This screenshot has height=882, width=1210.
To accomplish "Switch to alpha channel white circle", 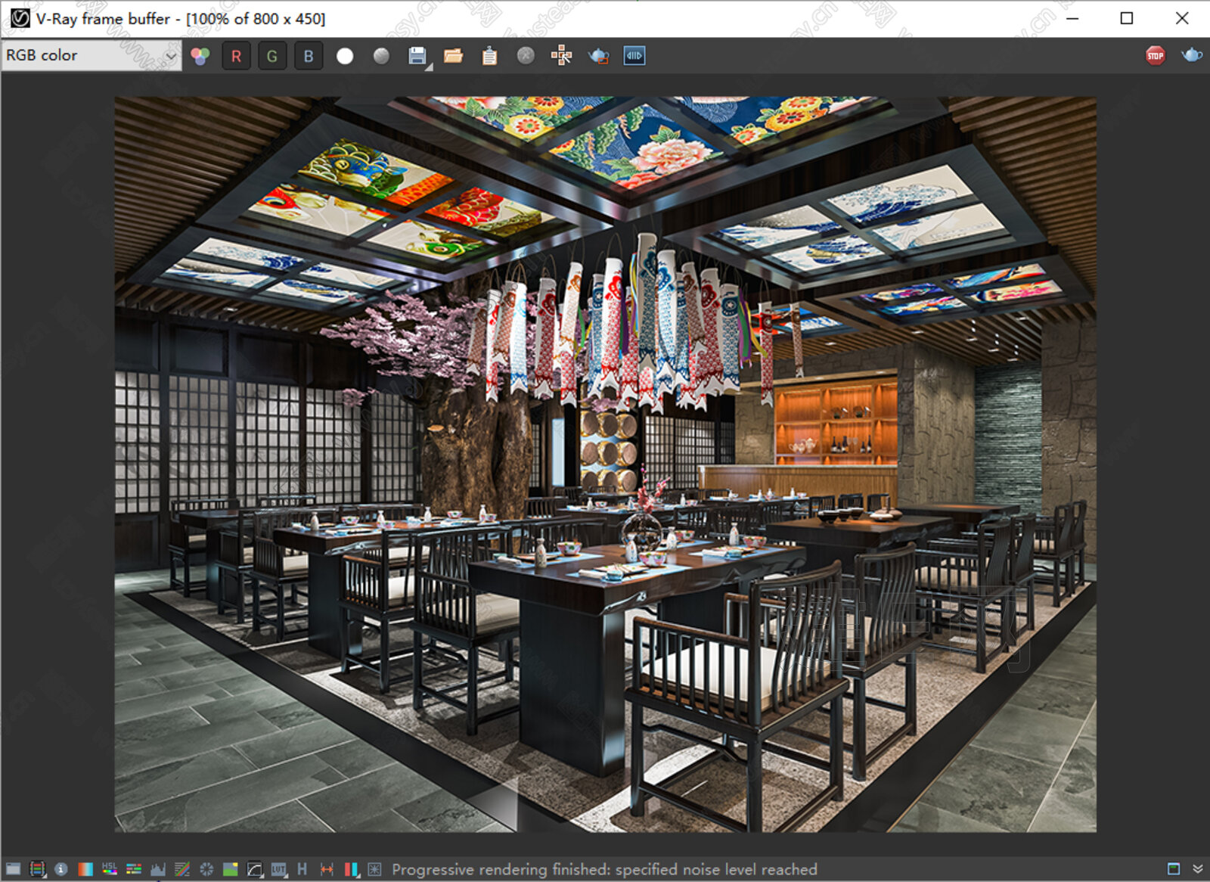I will point(345,56).
